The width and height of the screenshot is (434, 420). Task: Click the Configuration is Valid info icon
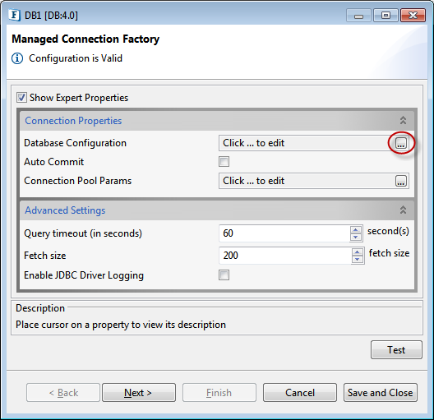[x=17, y=58]
